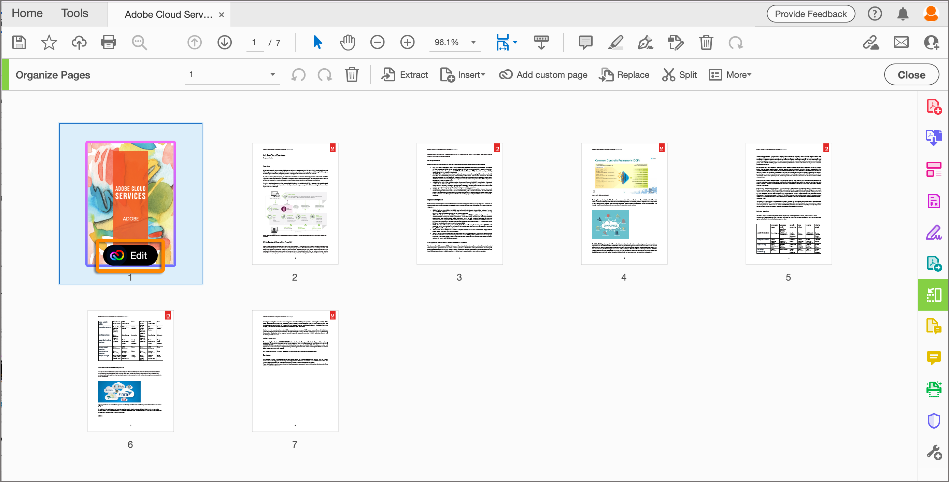Open the page range dropdown
This screenshot has height=482, width=949.
(272, 75)
